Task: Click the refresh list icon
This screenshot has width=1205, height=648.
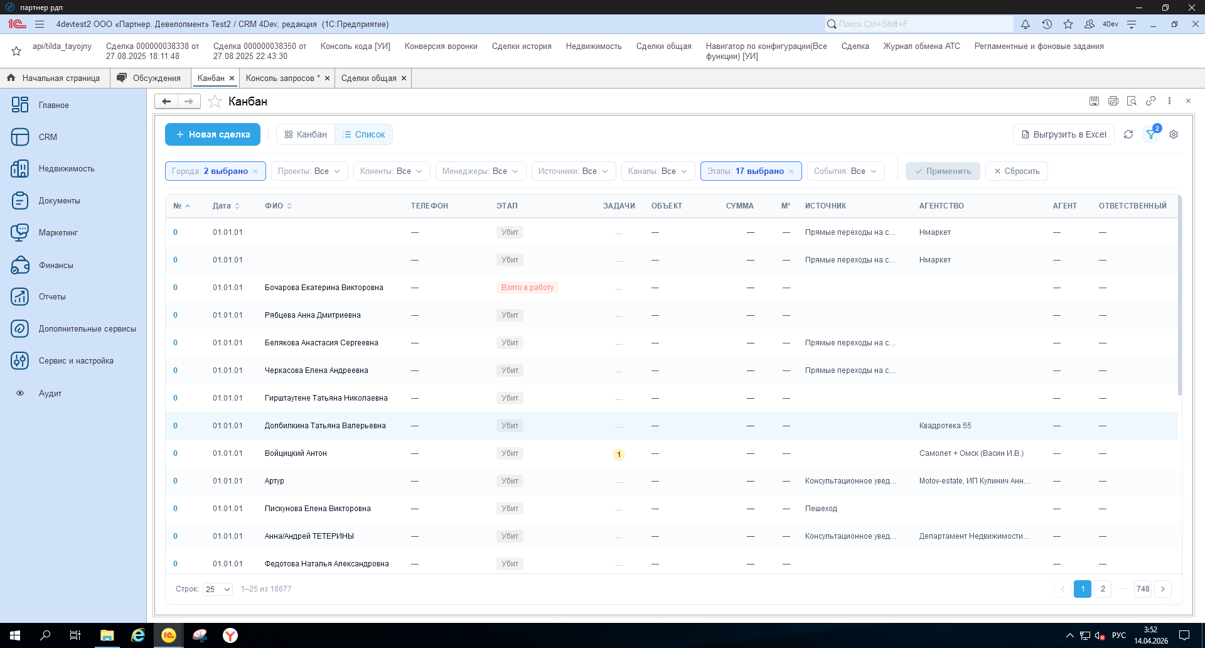Action: tap(1128, 134)
